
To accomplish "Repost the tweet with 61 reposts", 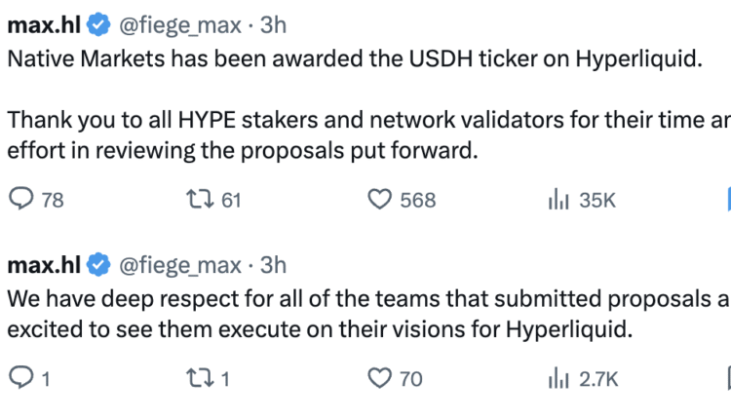I will [200, 200].
